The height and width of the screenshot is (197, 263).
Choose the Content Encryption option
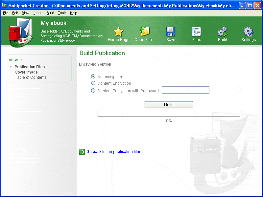point(93,83)
